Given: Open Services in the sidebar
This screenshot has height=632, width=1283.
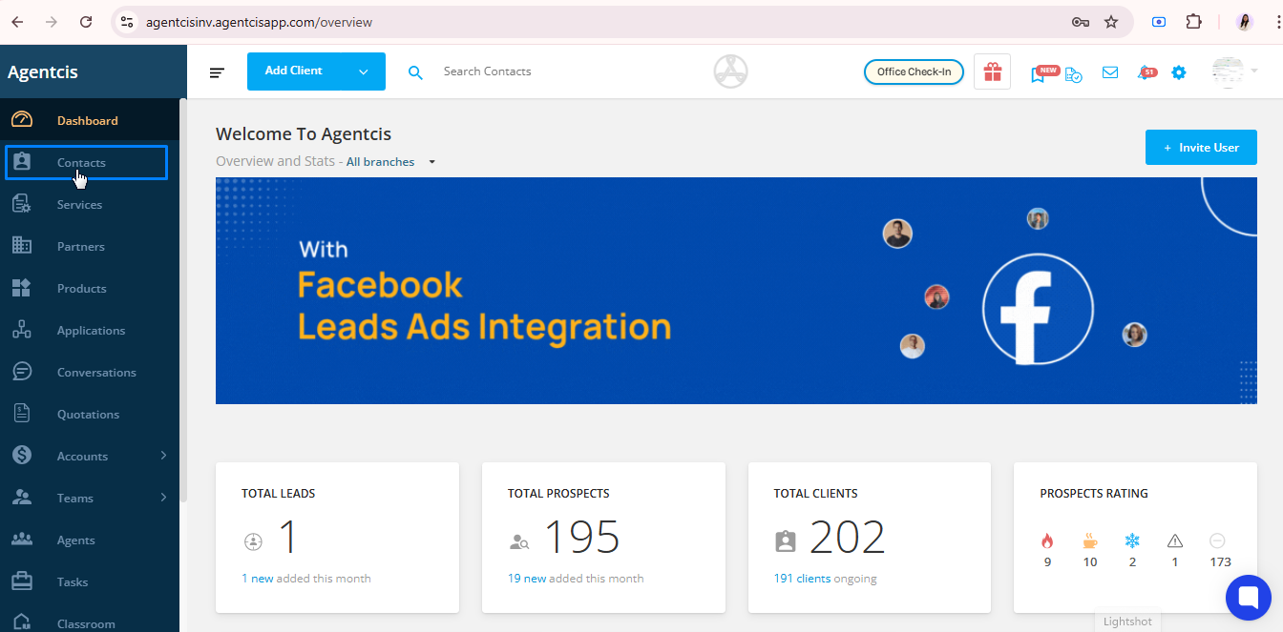Looking at the screenshot, I should [x=88, y=204].
